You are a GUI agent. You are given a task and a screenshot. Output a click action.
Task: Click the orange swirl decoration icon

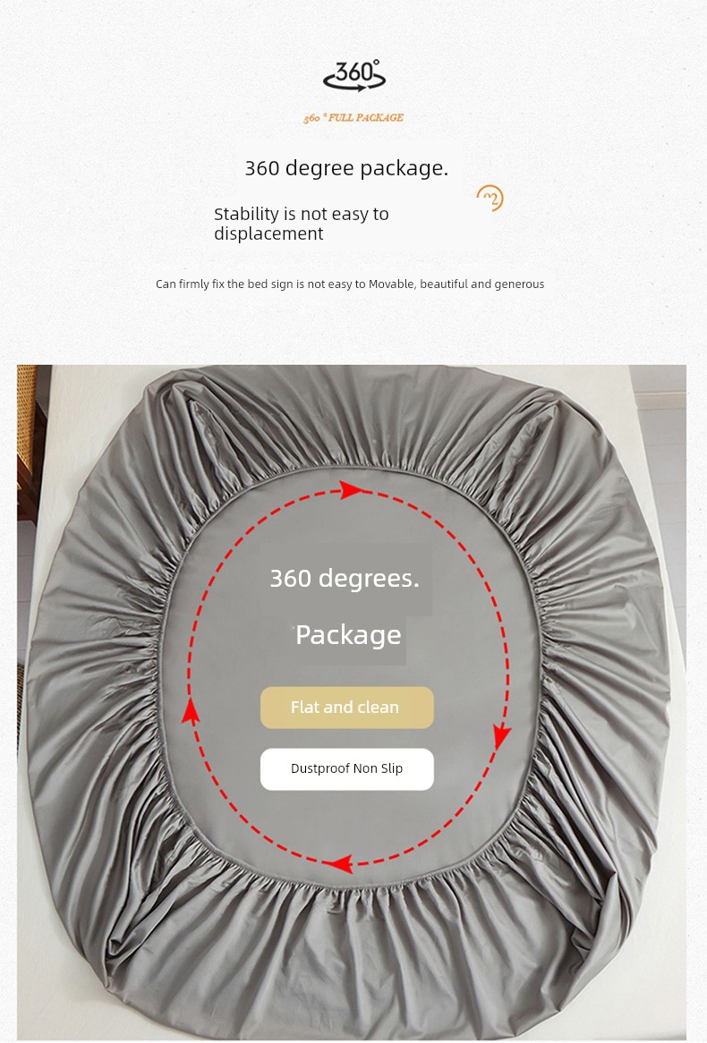[490, 199]
